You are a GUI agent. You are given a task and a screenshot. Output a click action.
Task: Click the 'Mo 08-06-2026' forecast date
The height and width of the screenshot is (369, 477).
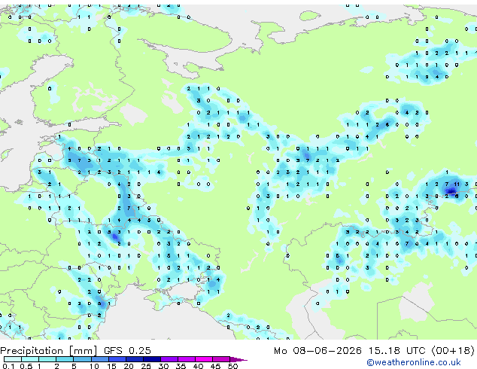318,351
